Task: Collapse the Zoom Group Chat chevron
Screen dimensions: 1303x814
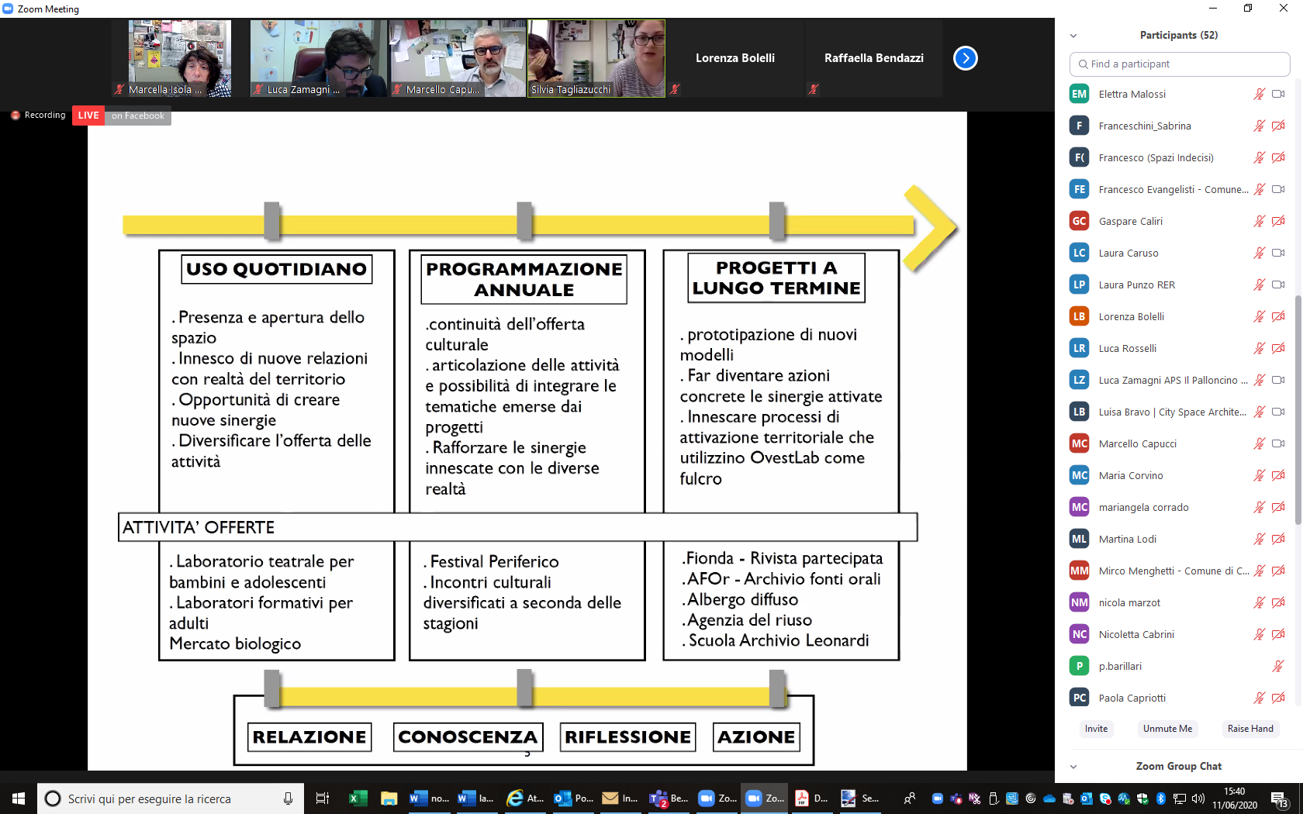Action: coord(1073,767)
